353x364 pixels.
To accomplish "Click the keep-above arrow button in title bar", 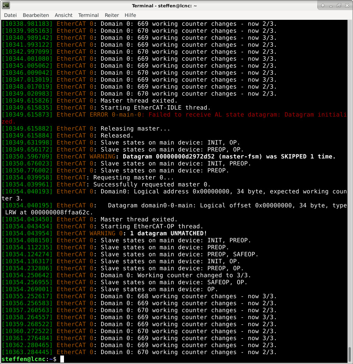I will tap(323, 6).
